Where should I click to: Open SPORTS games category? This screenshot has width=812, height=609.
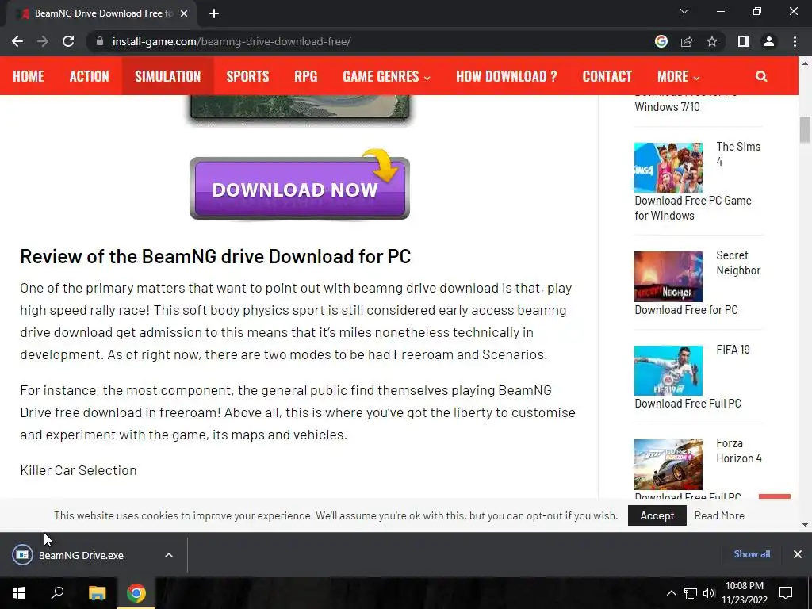247,76
